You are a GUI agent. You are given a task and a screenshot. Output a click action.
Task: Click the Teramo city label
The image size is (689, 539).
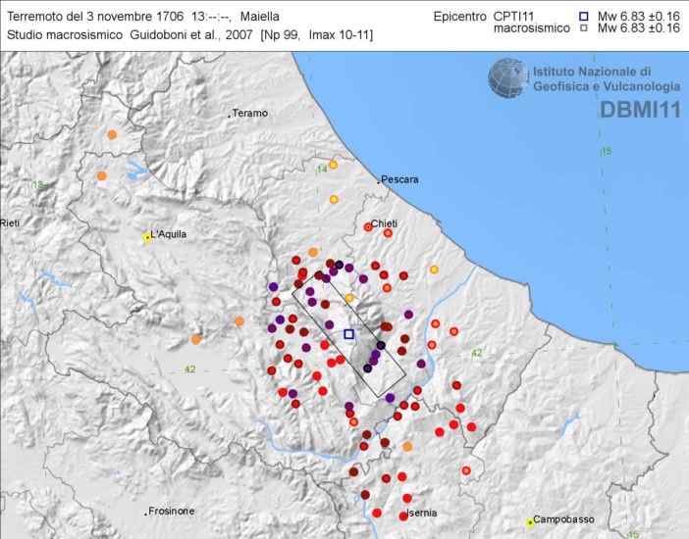coord(251,114)
